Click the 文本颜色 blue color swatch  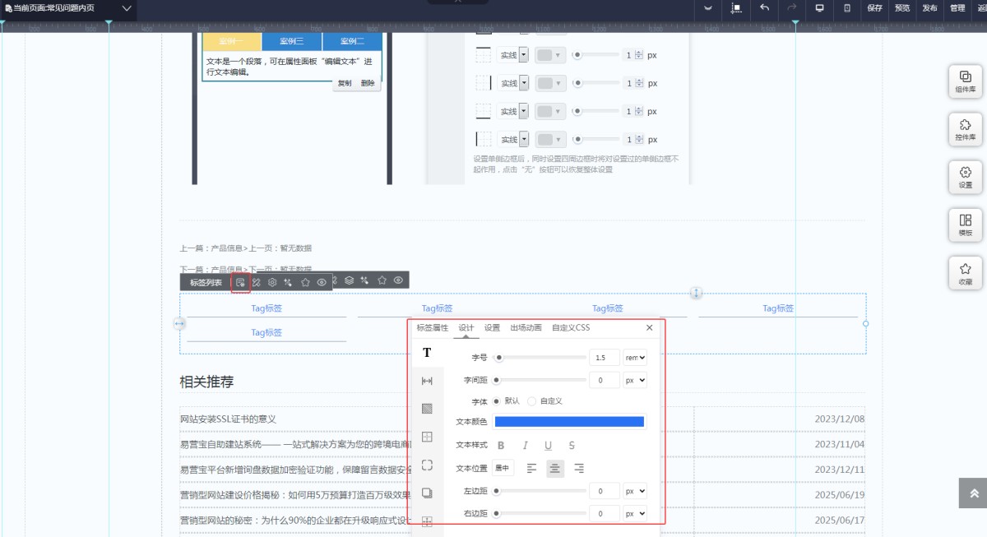click(569, 422)
